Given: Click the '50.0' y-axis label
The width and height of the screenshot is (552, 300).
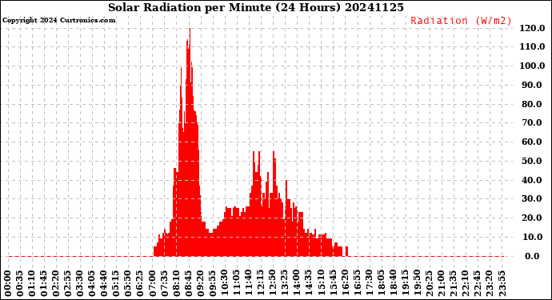Looking at the screenshot, I should click(532, 161).
